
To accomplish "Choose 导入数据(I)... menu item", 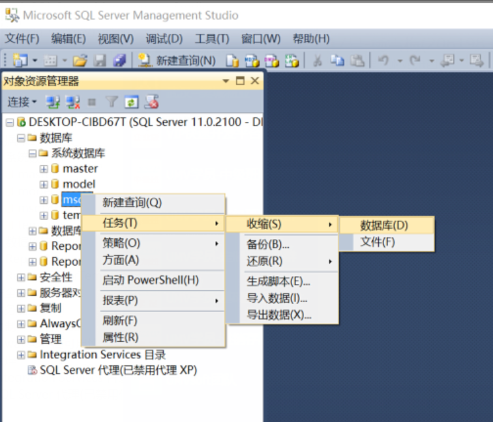I will click(x=282, y=298).
